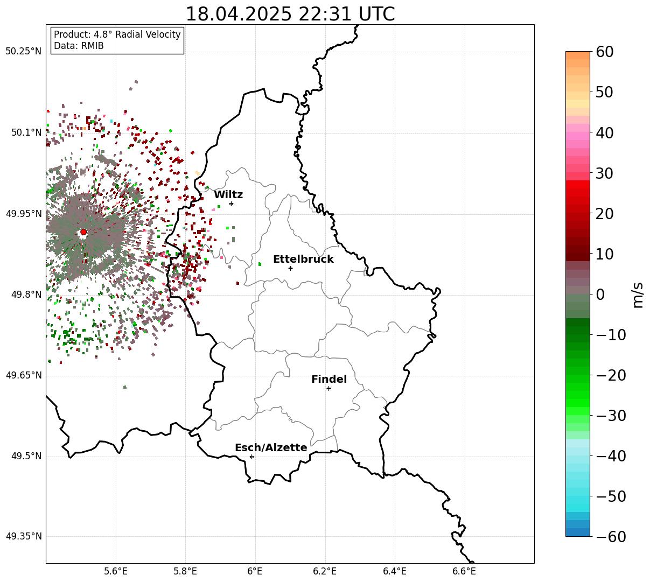650x582 pixels.
Task: Click the 6.2°E longitude axis label
Action: point(325,571)
